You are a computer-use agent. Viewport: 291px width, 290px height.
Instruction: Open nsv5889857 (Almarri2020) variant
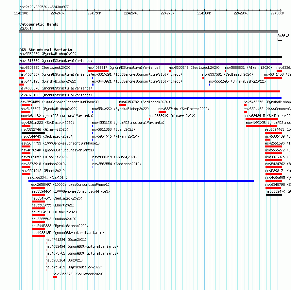[45, 157]
